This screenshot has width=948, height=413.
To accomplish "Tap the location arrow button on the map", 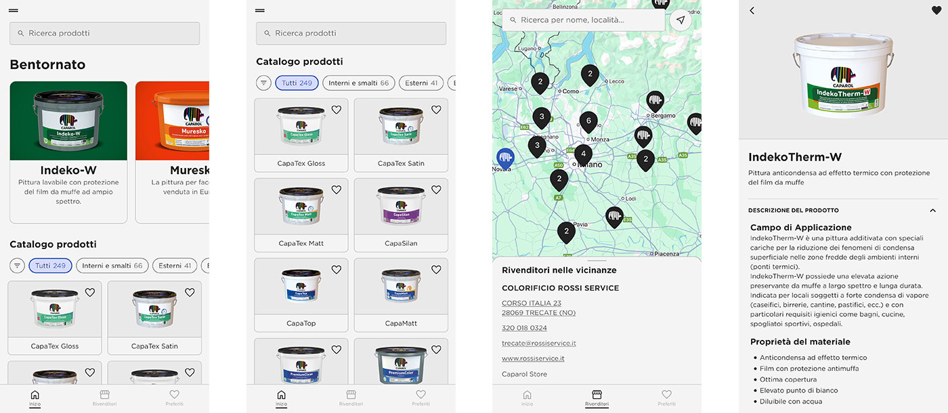I will (x=681, y=20).
